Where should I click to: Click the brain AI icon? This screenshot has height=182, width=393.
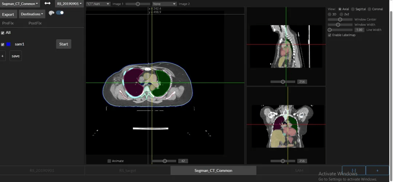click(51, 13)
